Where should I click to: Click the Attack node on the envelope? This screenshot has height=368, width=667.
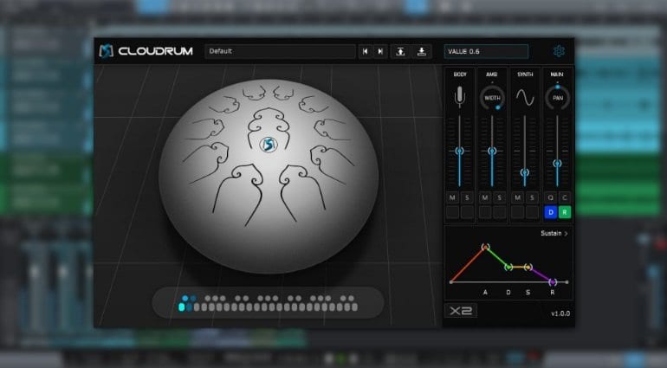coord(485,247)
